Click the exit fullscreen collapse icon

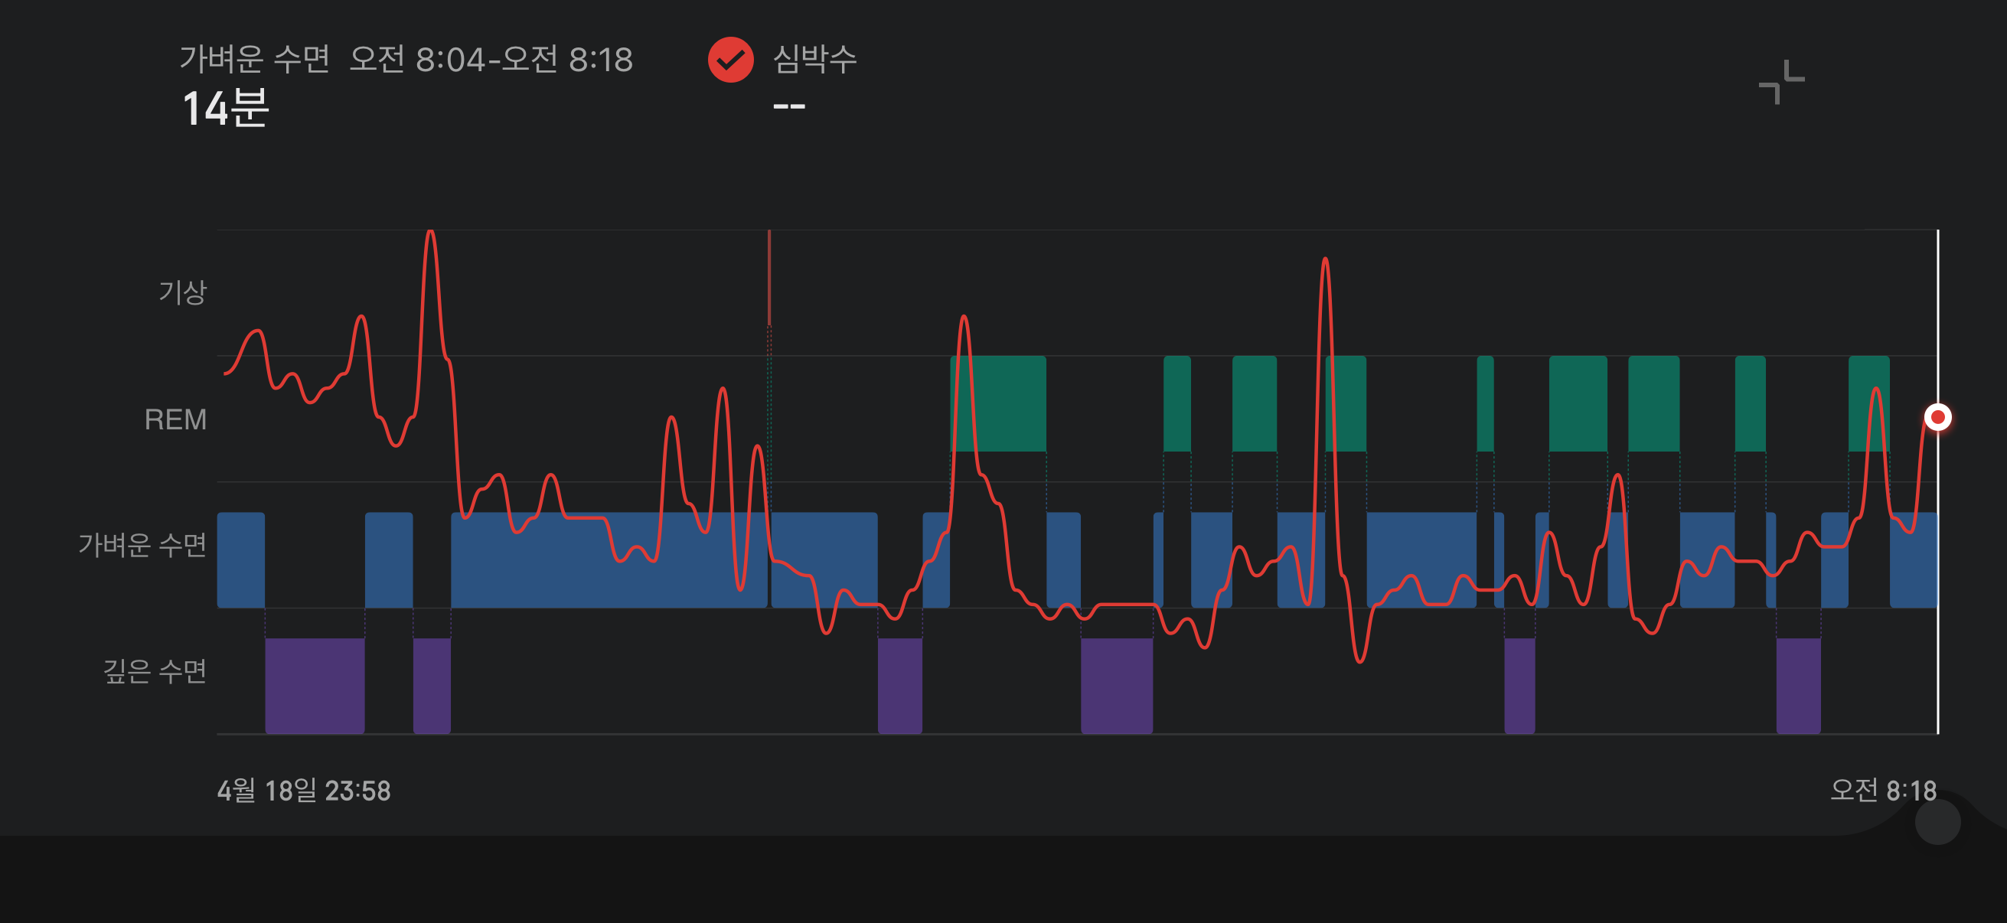pos(1781,82)
